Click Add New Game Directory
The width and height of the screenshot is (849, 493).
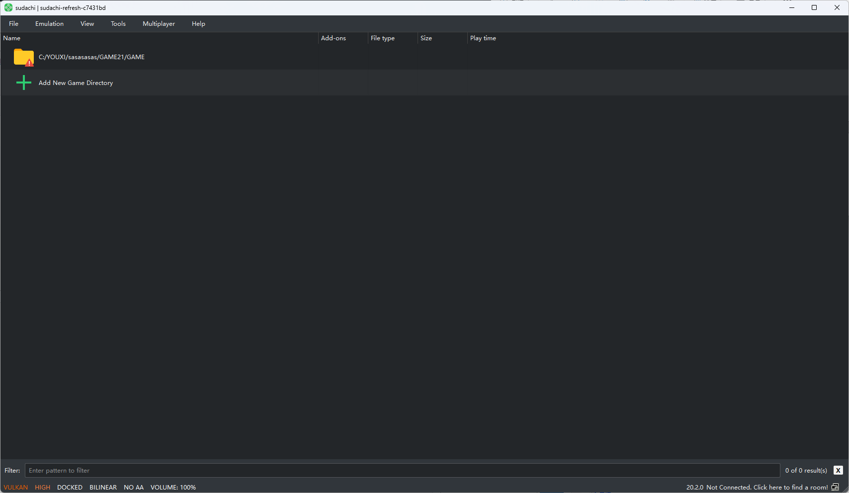76,83
